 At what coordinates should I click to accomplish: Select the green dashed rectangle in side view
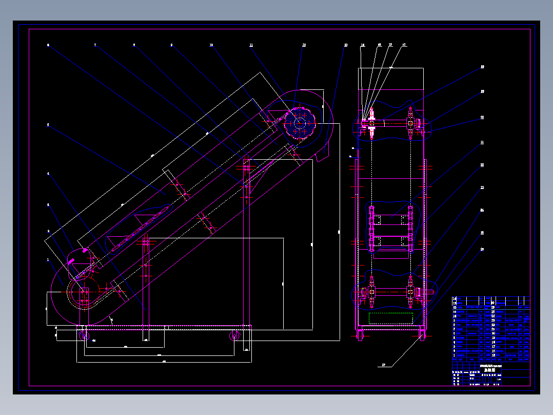tap(391, 318)
